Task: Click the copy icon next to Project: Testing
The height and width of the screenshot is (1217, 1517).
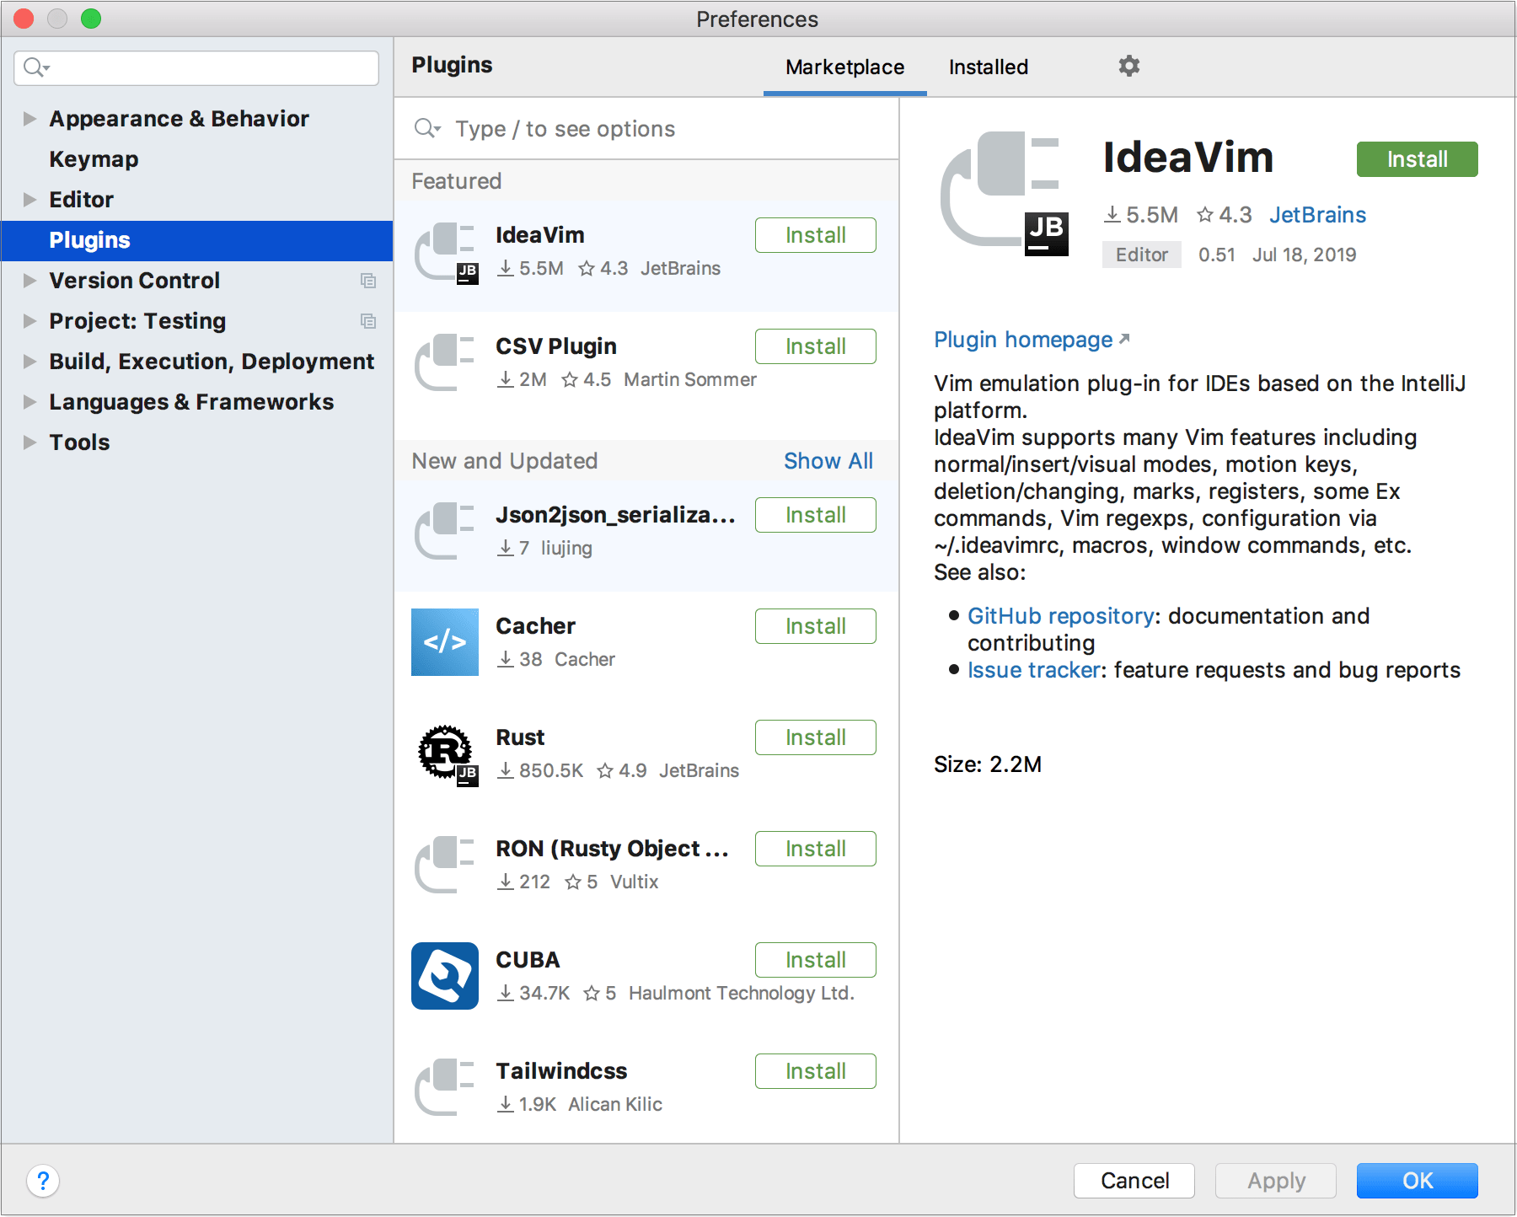Action: point(368,321)
